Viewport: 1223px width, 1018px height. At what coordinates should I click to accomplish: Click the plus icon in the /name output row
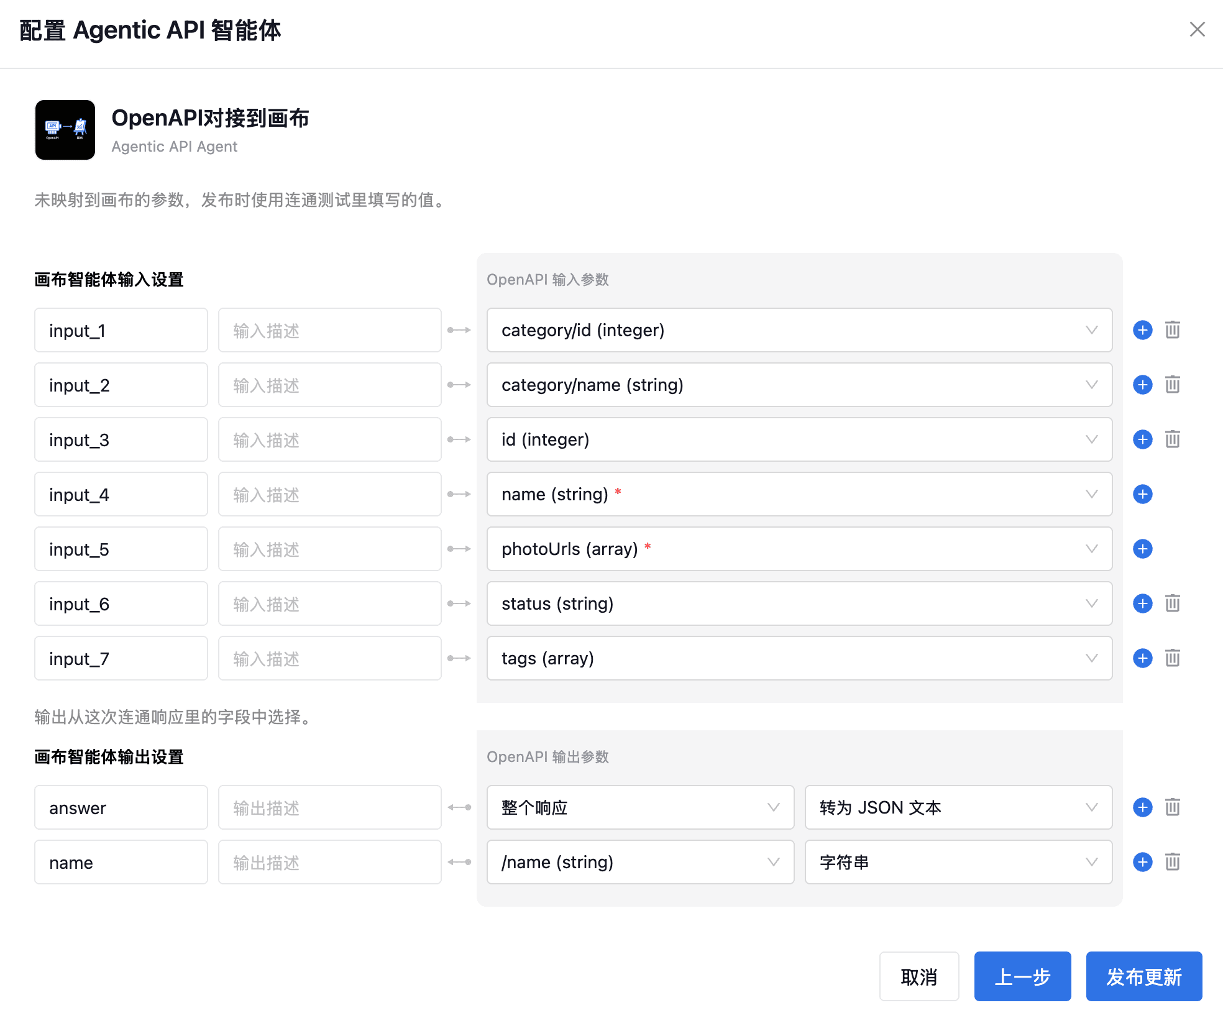(1142, 862)
